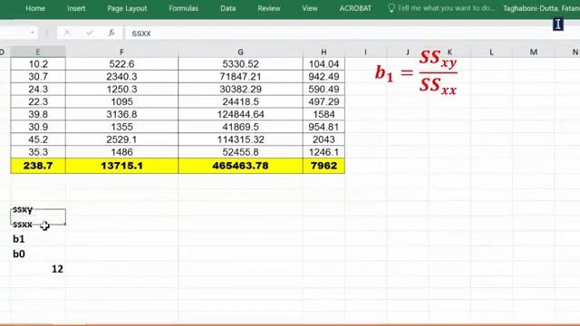Click the Tell me lightbulb icon

(x=391, y=8)
